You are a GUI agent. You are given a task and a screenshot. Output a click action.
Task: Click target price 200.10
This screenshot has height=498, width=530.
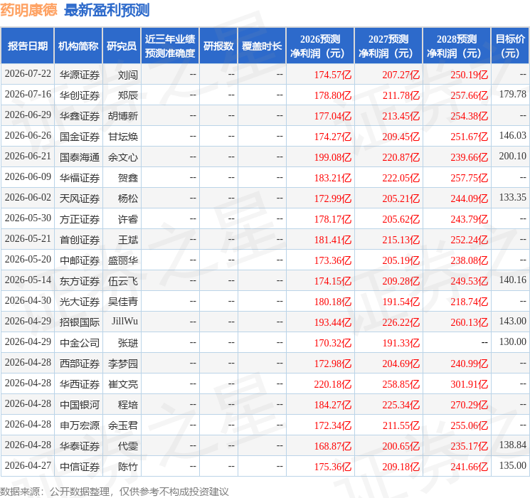click(512, 157)
